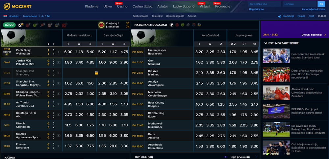Decrease font size with A-
The image size is (329, 159).
pyautogui.click(x=43, y=16)
